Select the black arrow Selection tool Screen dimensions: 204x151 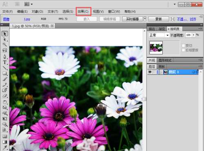(5, 34)
